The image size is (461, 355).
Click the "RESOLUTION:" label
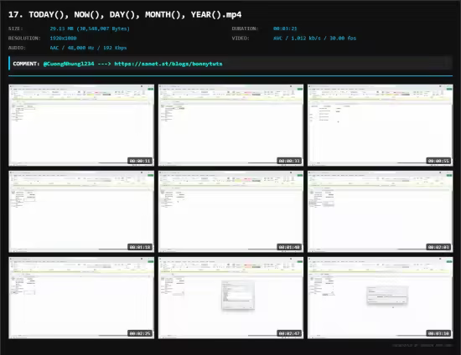click(x=24, y=39)
